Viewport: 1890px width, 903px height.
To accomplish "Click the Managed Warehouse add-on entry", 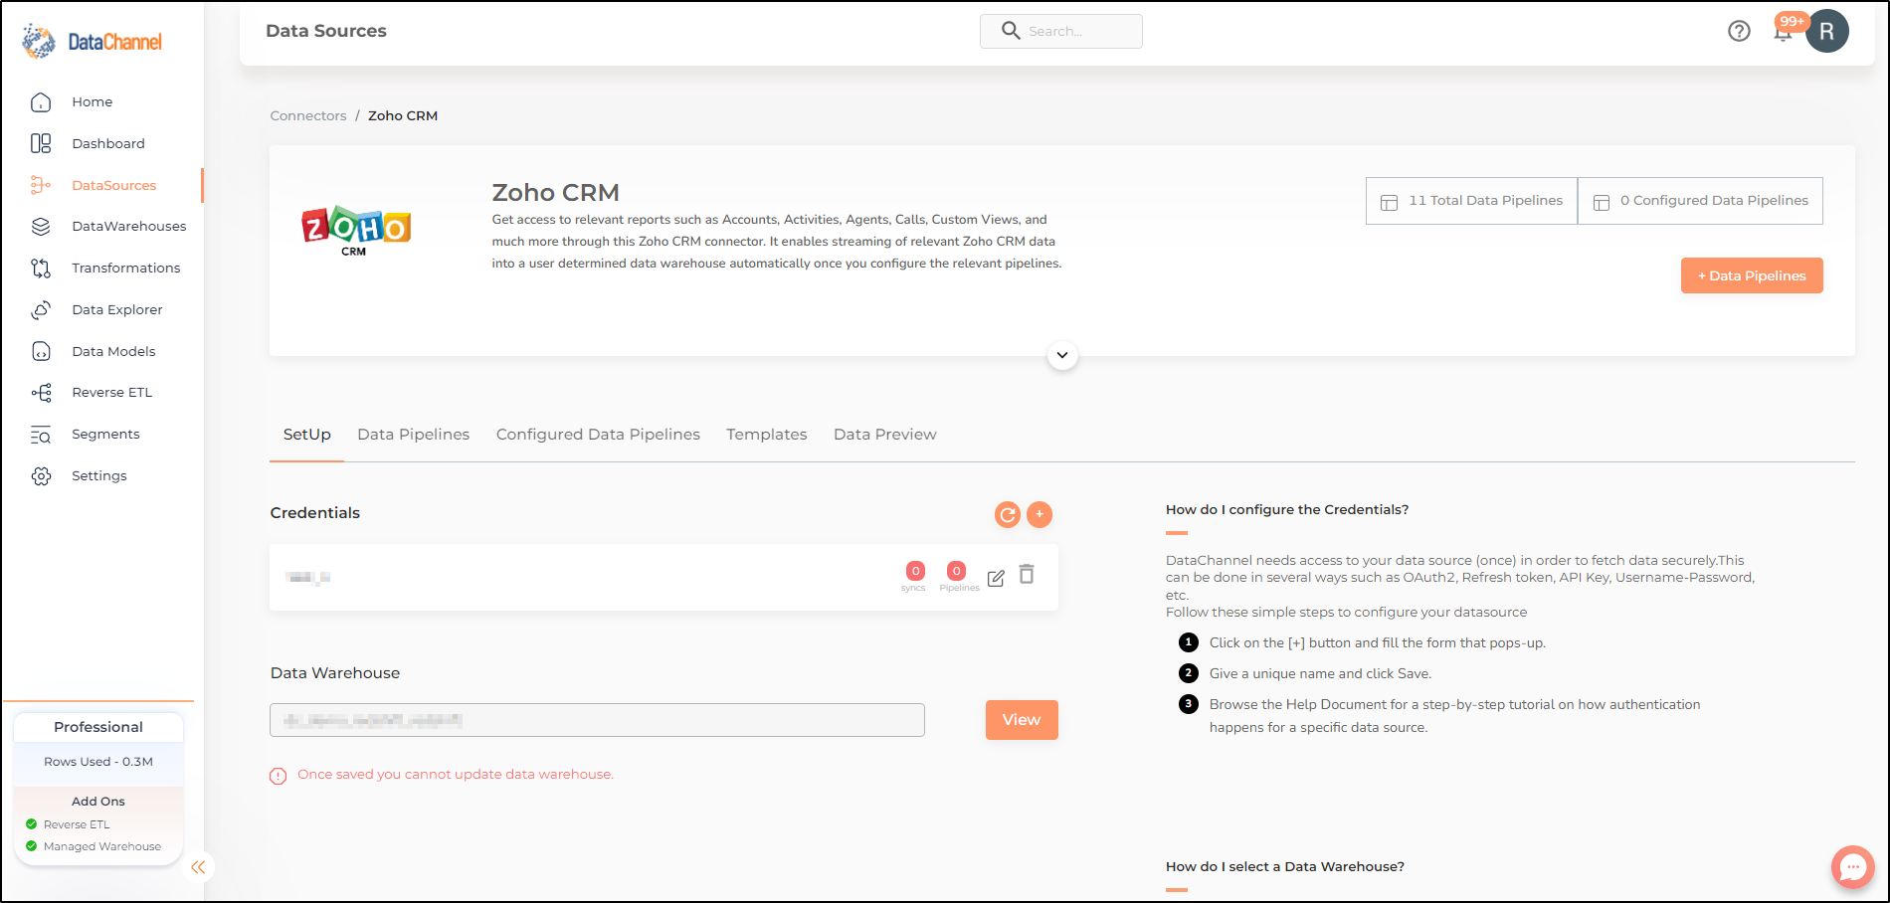I will click(x=94, y=846).
